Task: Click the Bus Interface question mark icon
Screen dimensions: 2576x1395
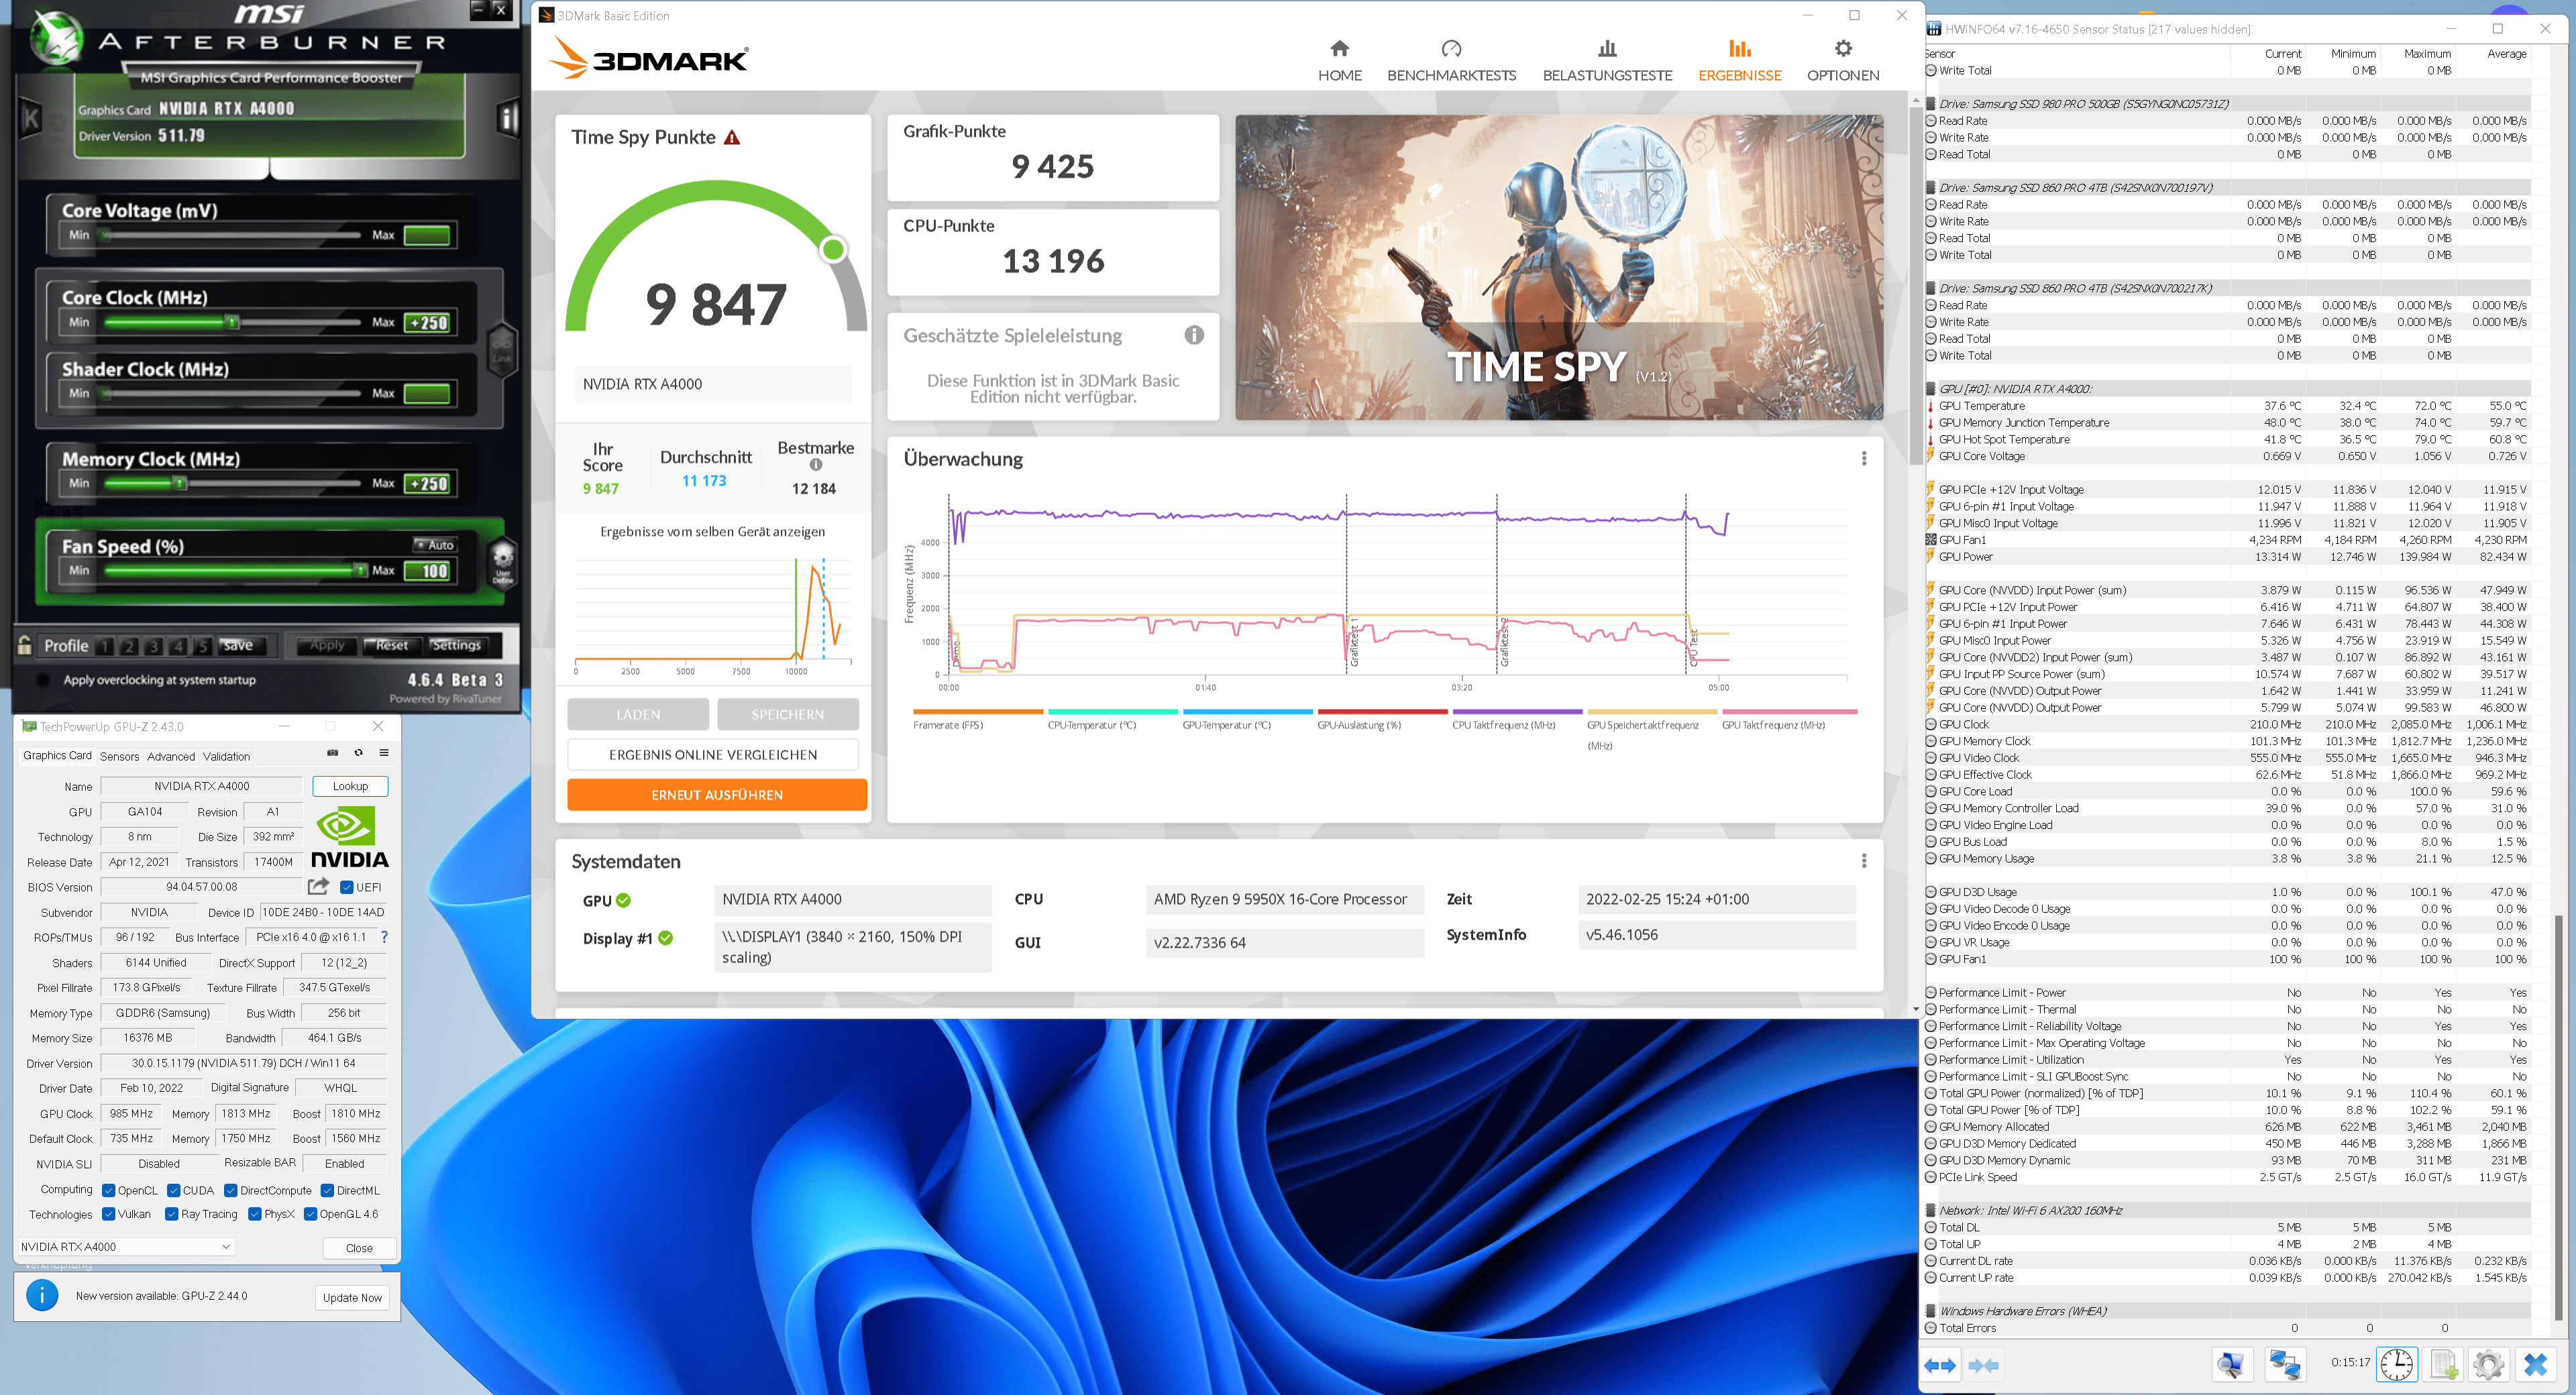Action: tap(384, 937)
